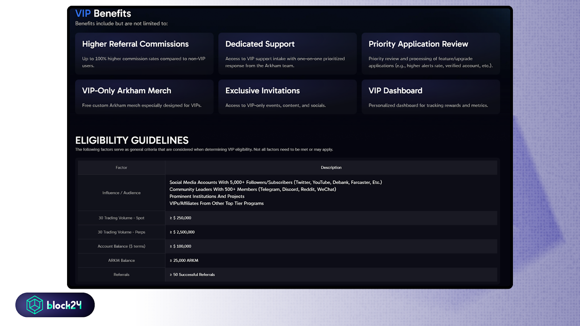Open the Higher Referral Commissions card

click(x=144, y=54)
